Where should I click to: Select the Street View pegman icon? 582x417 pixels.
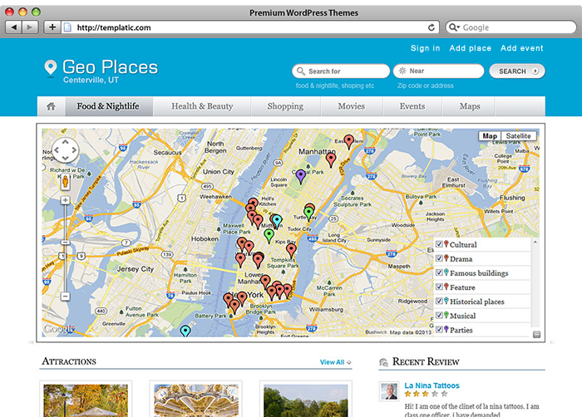coord(66,182)
